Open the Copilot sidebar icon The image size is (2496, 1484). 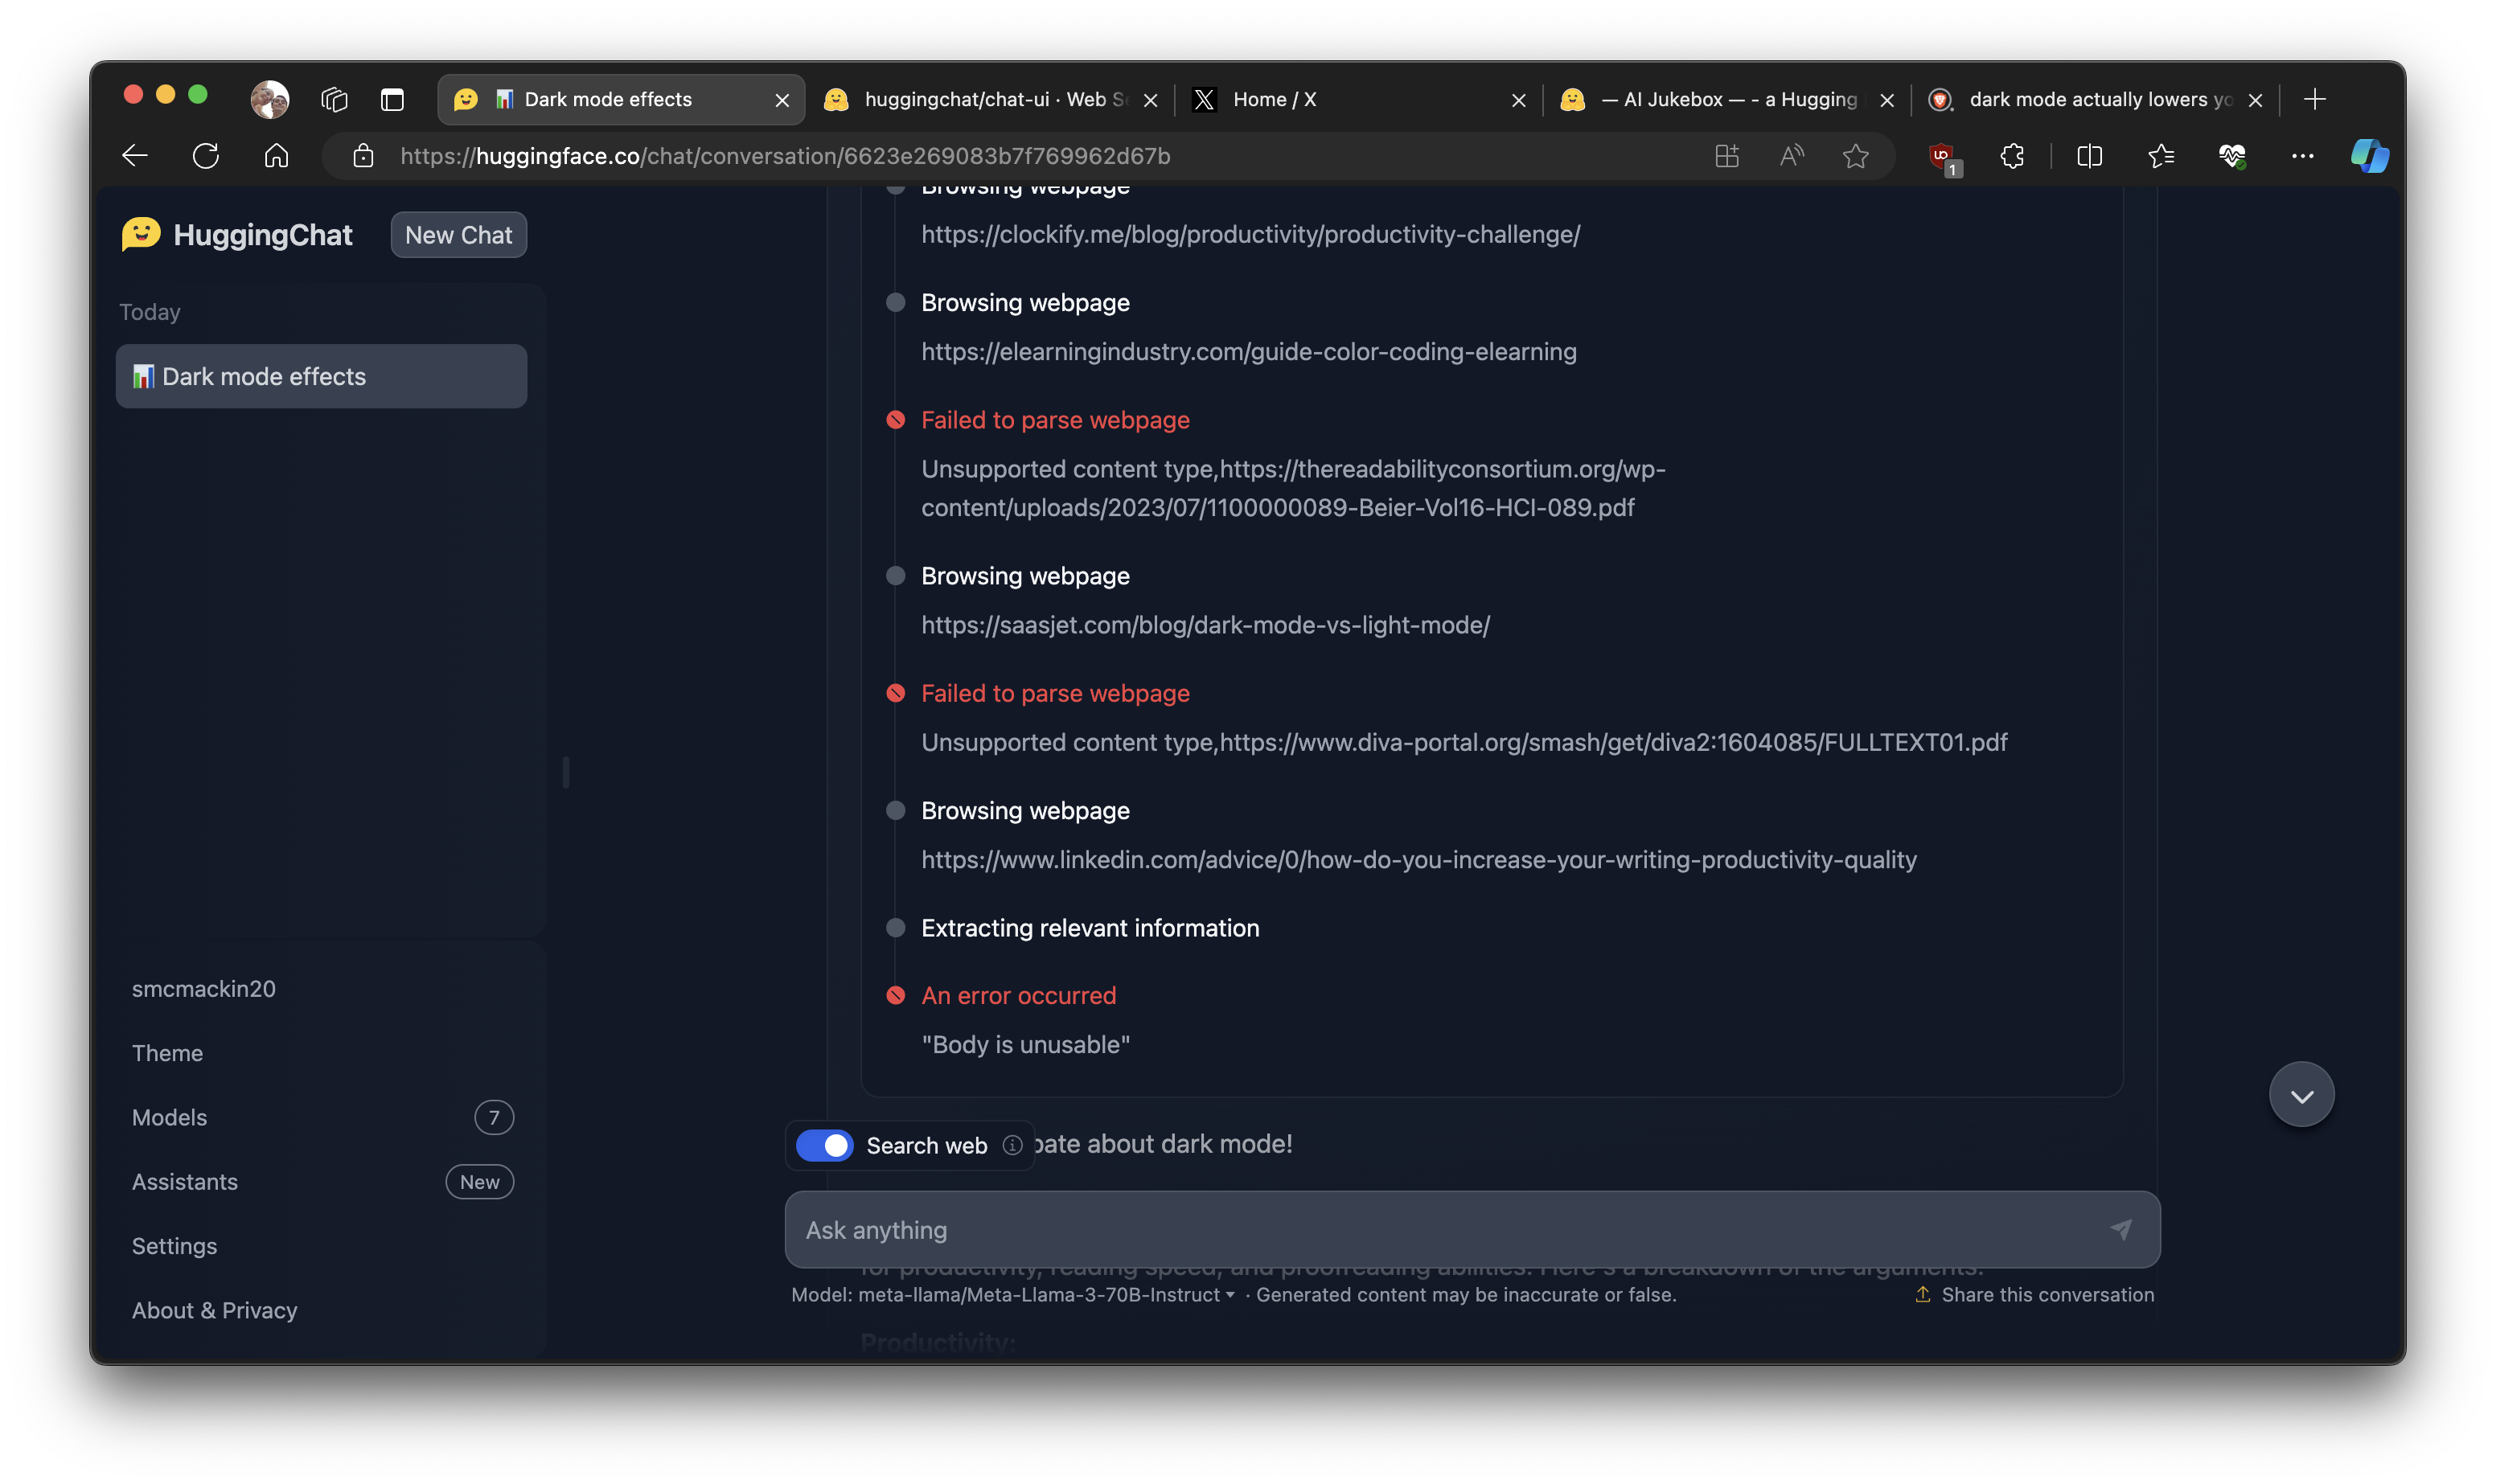click(2368, 156)
